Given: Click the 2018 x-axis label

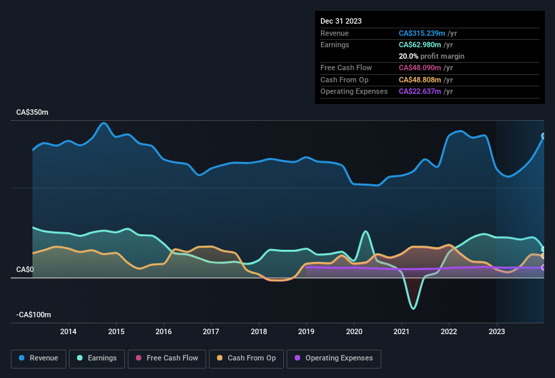Looking at the screenshot, I should point(259,331).
